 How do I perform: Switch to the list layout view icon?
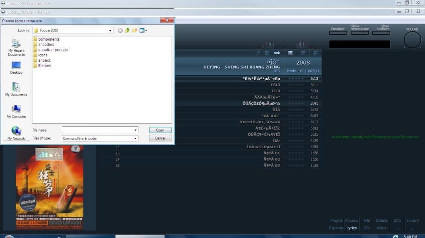303,53
